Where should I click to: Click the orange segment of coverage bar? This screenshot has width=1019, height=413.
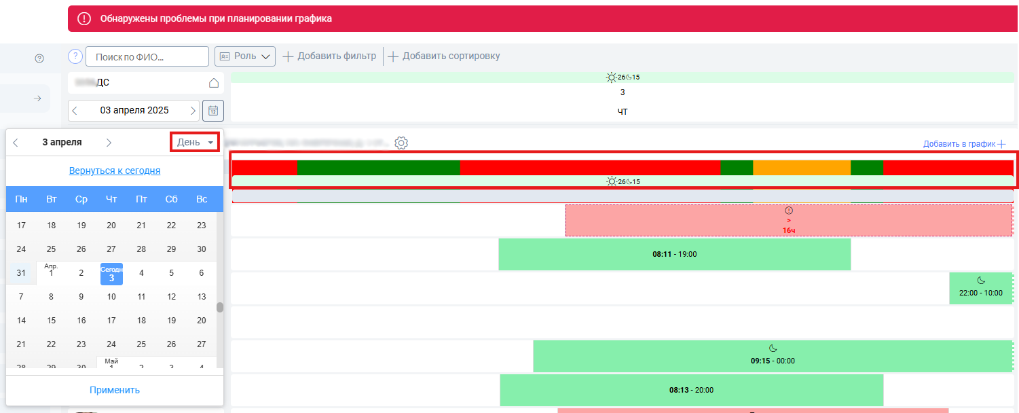(x=802, y=168)
